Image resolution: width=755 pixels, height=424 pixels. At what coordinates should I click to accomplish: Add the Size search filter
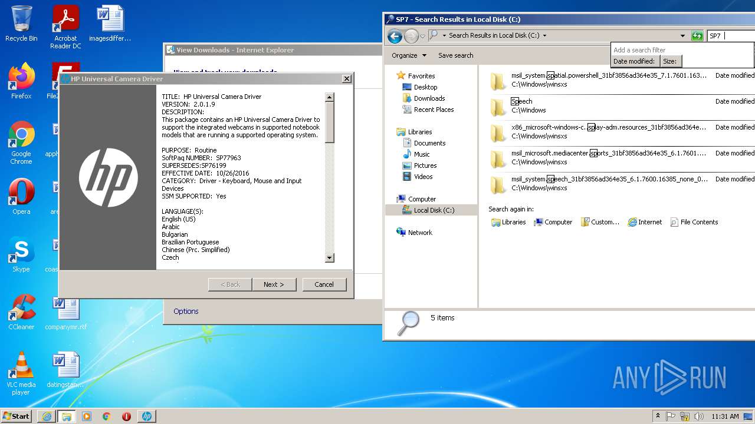pos(670,61)
